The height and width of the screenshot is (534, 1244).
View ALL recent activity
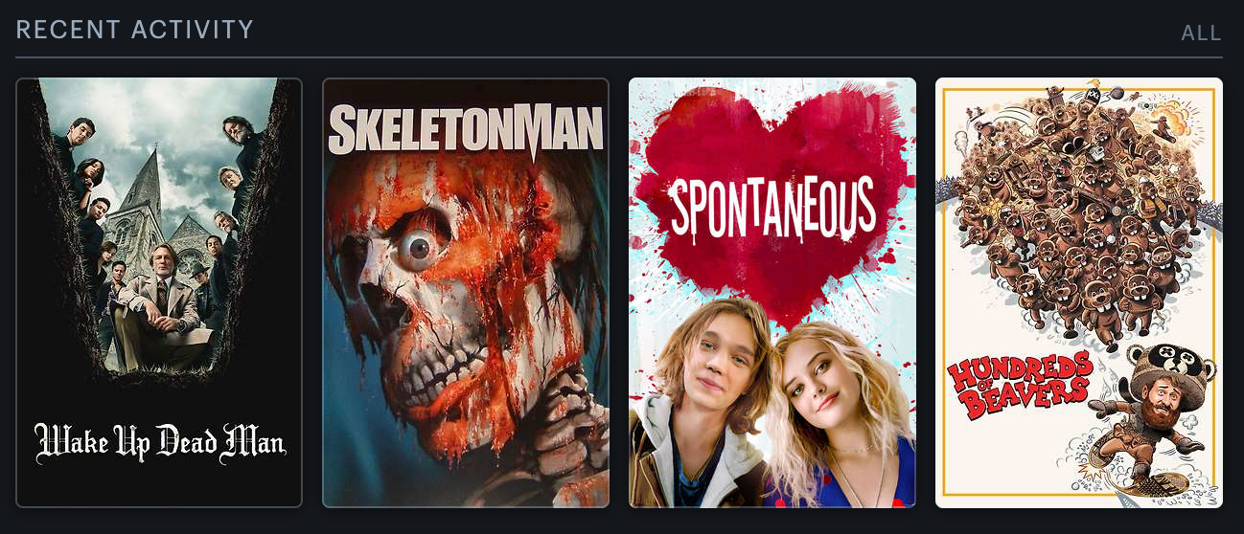tap(1201, 33)
